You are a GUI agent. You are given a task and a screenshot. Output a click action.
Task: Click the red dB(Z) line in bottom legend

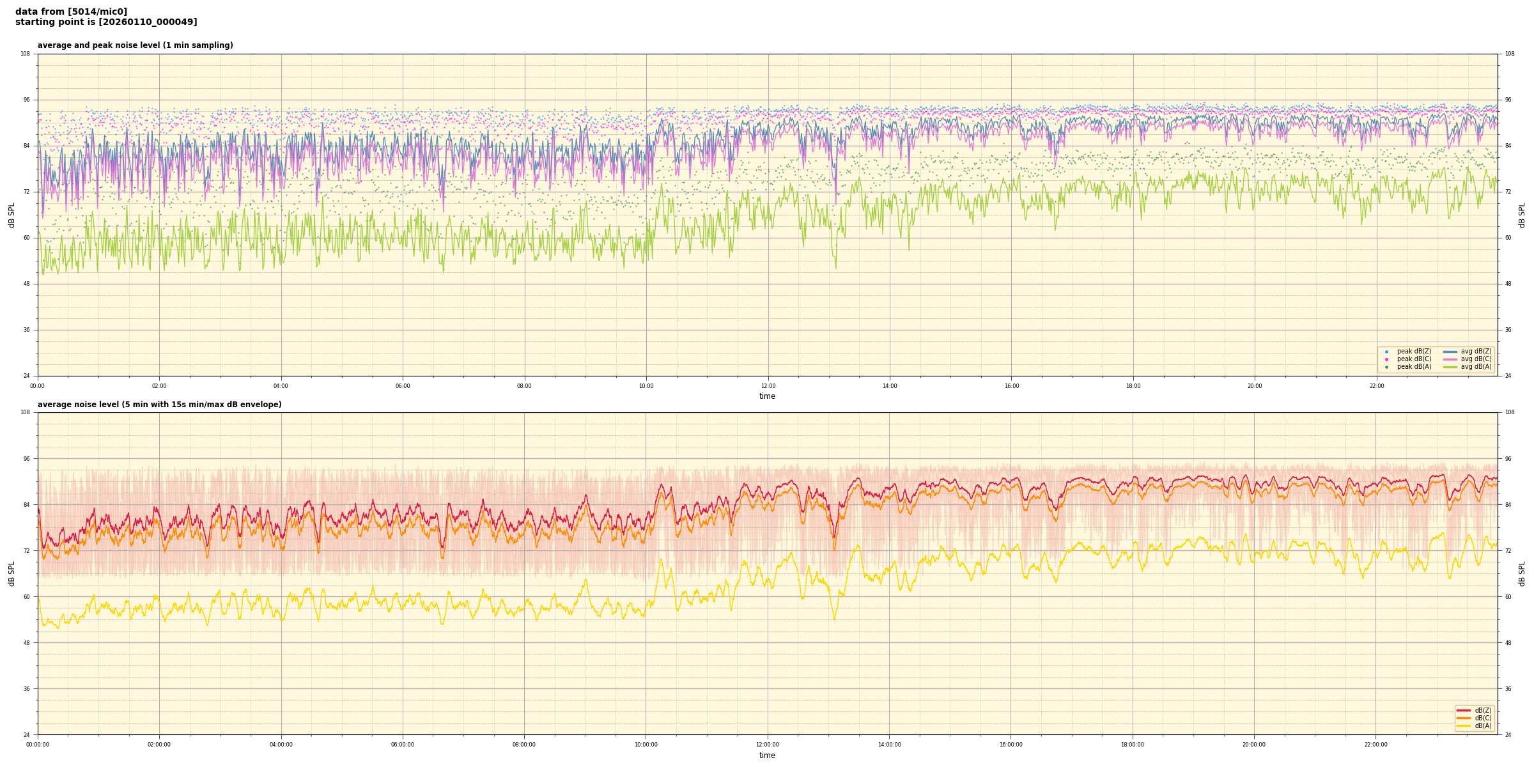coord(1464,710)
